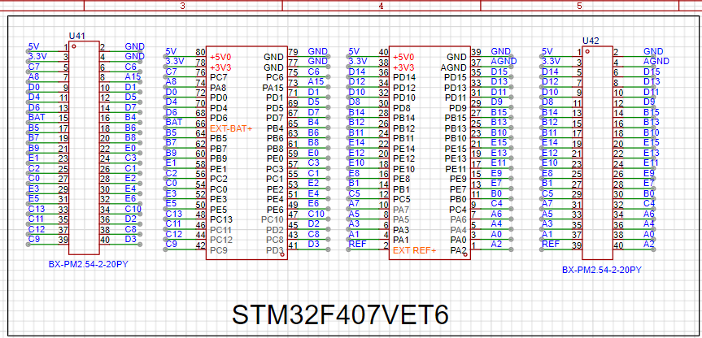702x338 pixels.
Task: Click greyed pin name PA6
Action: tap(459, 219)
